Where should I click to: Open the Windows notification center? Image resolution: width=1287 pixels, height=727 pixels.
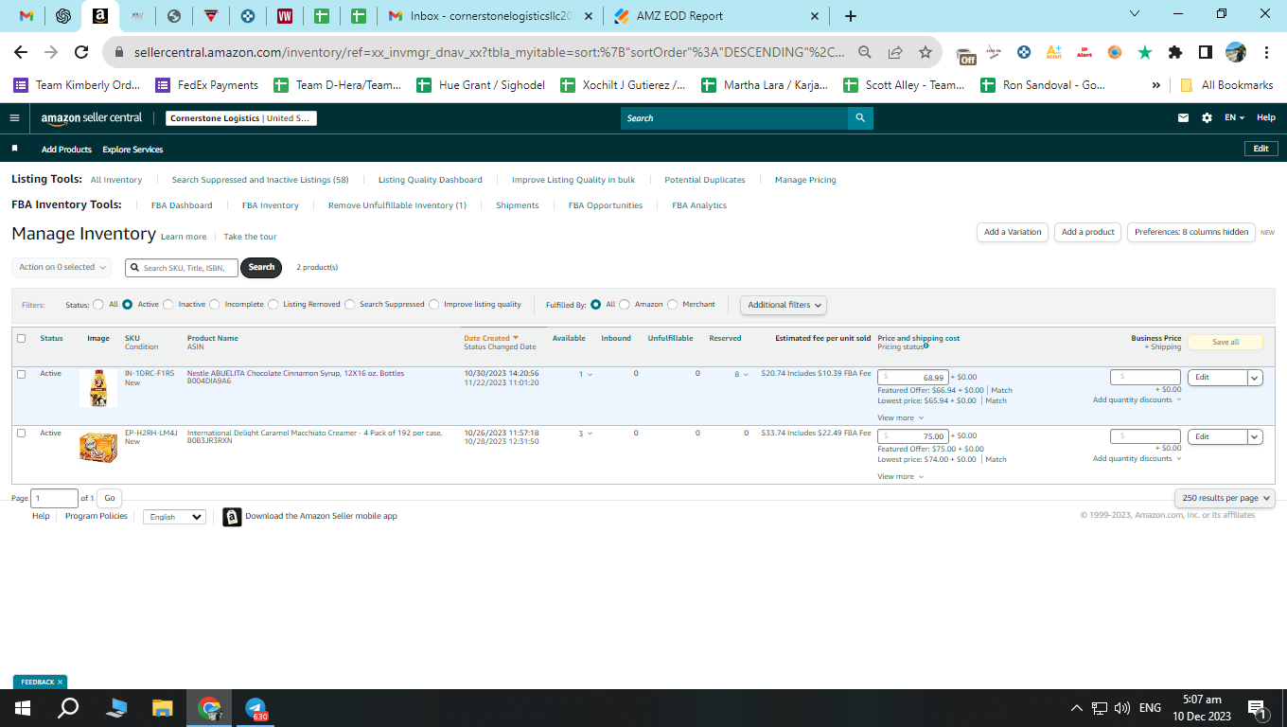1258,708
